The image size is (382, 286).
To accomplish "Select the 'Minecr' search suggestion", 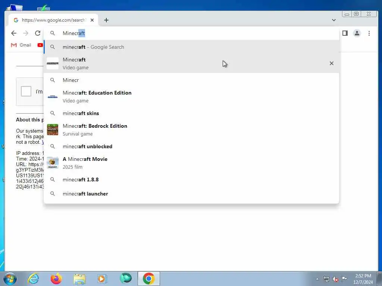I will click(191, 80).
